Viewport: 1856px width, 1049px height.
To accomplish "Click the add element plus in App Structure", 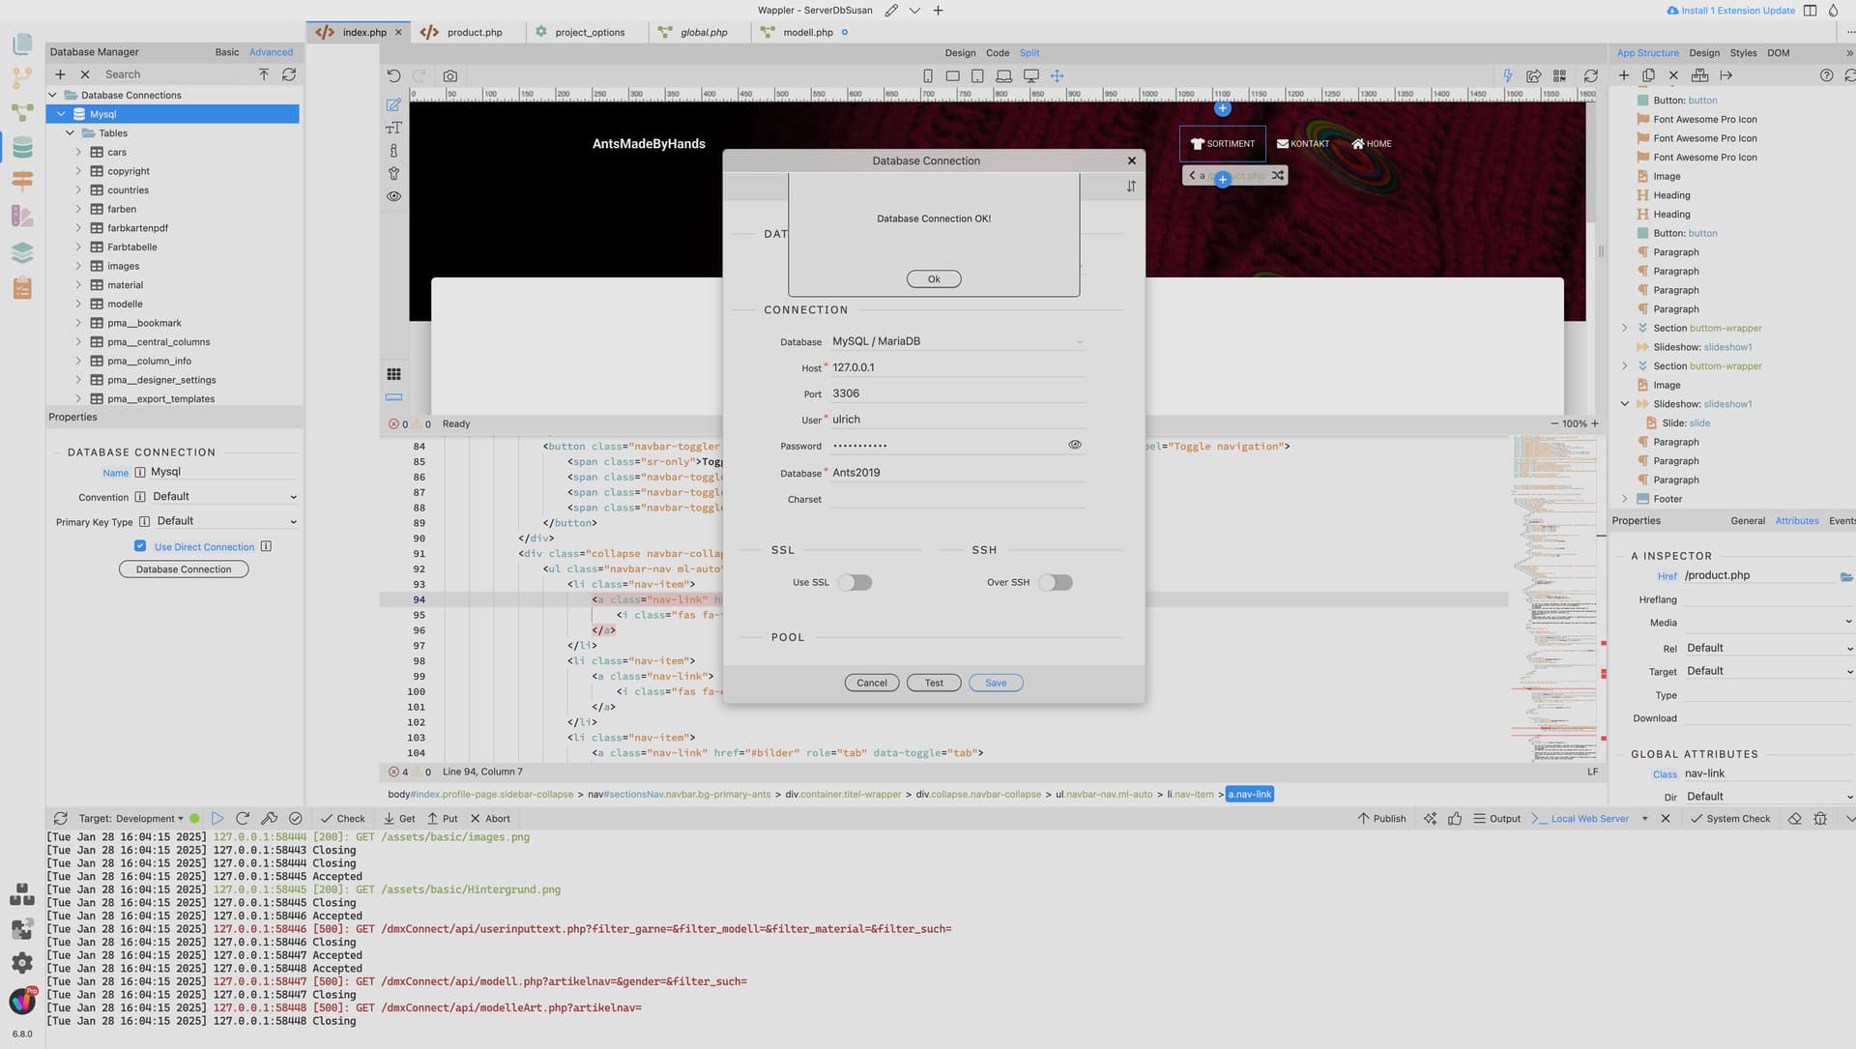I will (x=1624, y=75).
